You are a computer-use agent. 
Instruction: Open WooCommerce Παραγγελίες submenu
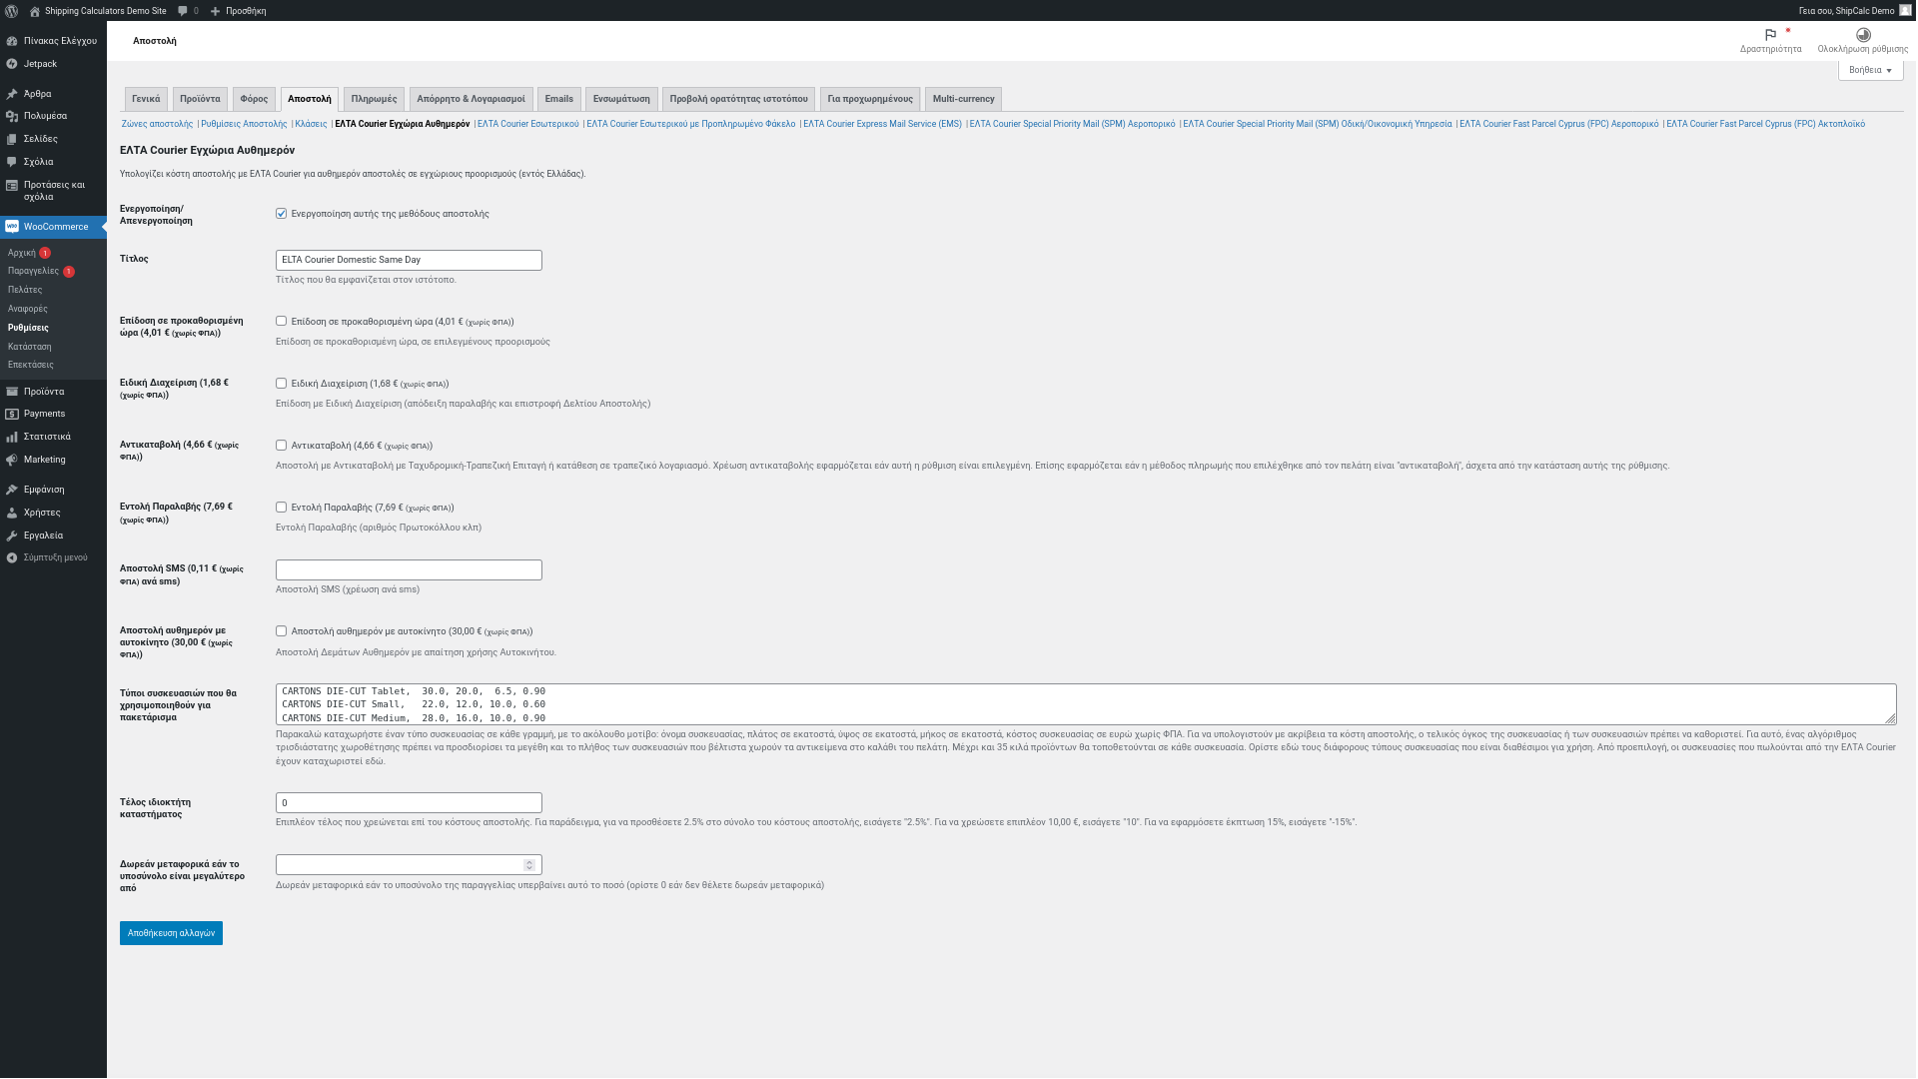(33, 272)
